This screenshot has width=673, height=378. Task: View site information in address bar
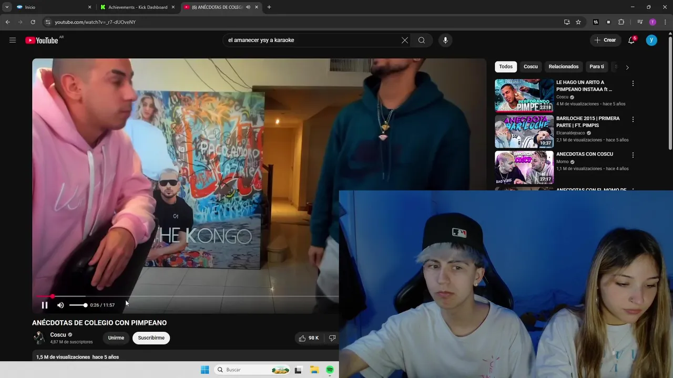coord(48,22)
